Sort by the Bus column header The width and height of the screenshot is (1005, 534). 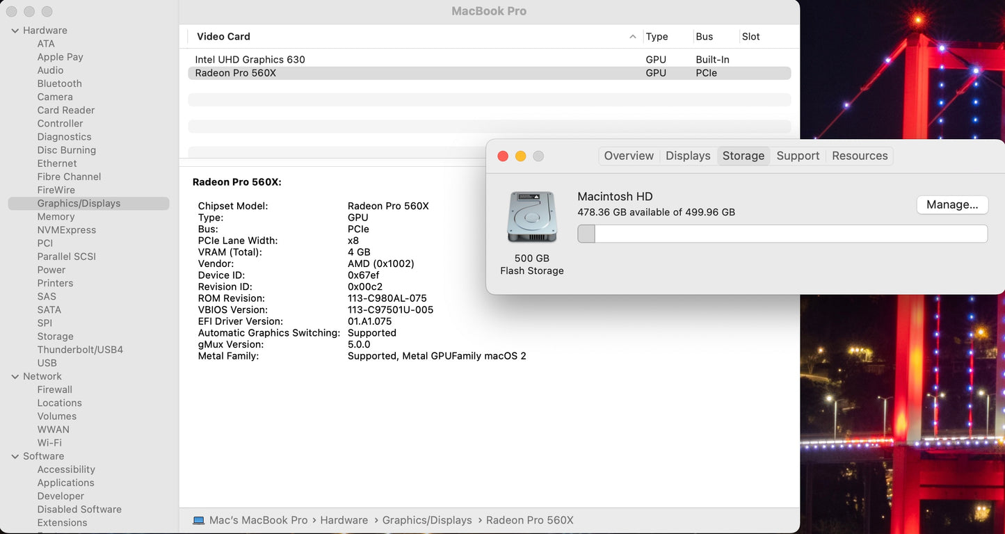(x=705, y=37)
